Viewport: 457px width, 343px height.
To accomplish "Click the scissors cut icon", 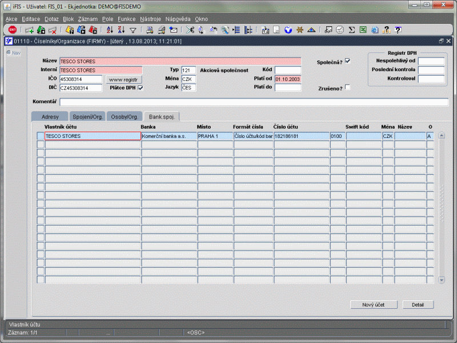I will [190, 30].
